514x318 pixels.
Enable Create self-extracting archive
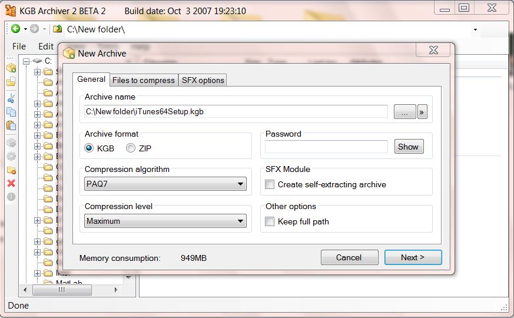pos(270,184)
